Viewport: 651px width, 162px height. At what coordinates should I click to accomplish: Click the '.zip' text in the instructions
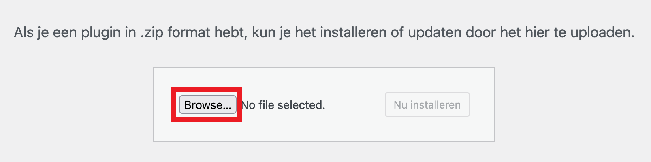pyautogui.click(x=152, y=32)
